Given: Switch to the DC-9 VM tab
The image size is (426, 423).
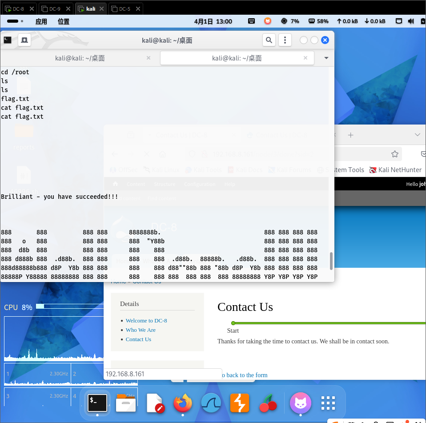Looking at the screenshot, I should tap(54, 8).
